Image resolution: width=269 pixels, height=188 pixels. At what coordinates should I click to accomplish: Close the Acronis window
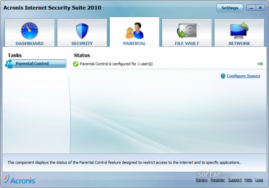point(260,8)
